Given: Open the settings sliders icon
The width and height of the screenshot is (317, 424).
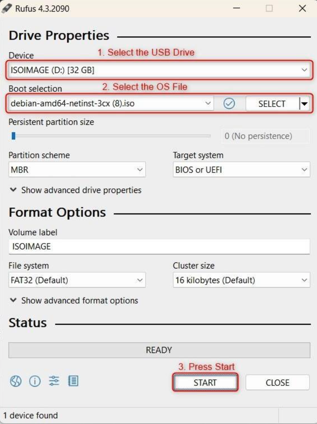Looking at the screenshot, I should tap(54, 381).
